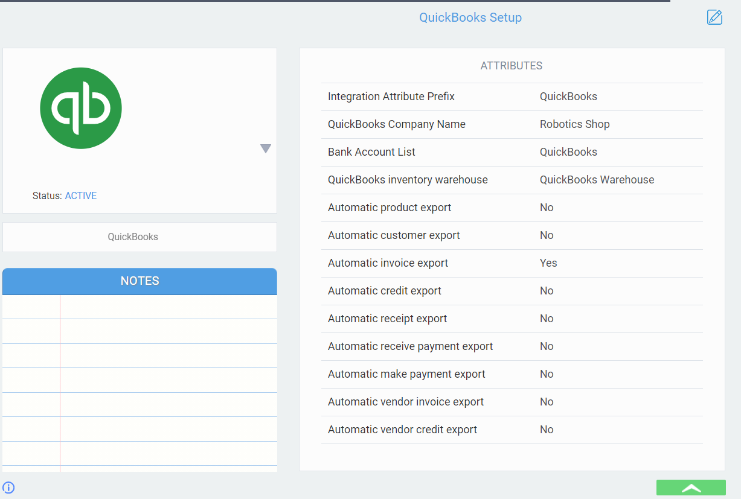
Task: Click the No value for Automatic receive payment export
Action: pos(547,346)
